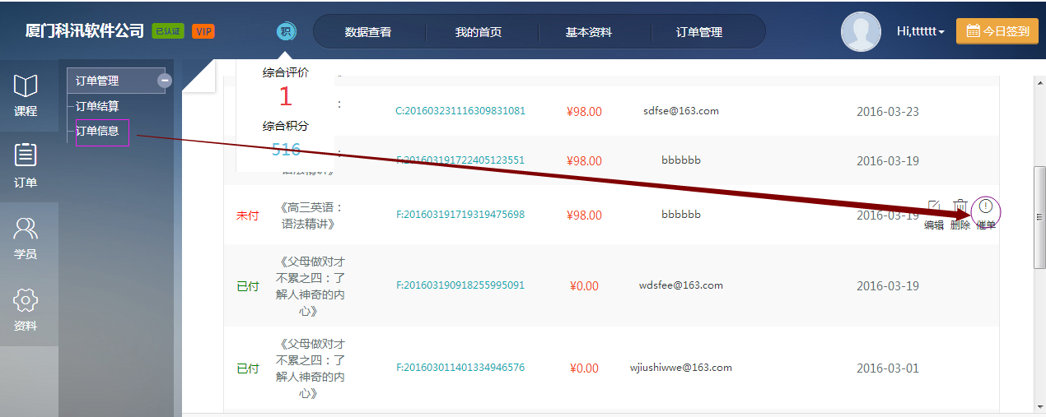Select 订单结算 in the order tree
1046x417 pixels.
[97, 106]
